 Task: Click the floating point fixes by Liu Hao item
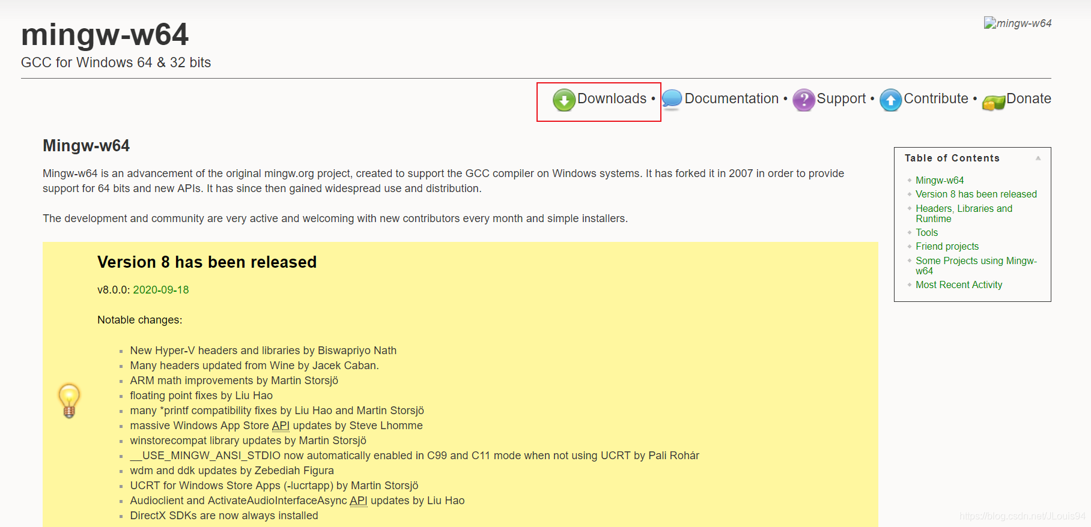pyautogui.click(x=201, y=396)
